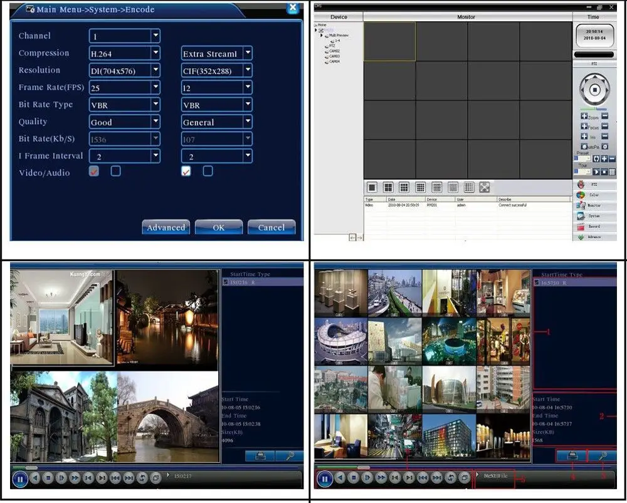The height and width of the screenshot is (503, 627).
Task: Click the sixteen-camera playback progress slider
Action: coord(363,467)
